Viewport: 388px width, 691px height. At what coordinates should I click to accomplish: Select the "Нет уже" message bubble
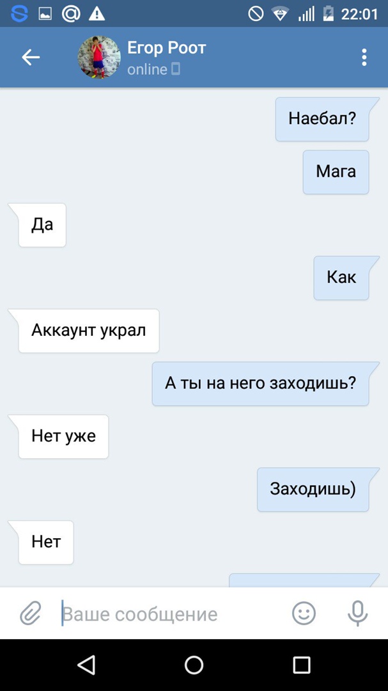pos(63,436)
